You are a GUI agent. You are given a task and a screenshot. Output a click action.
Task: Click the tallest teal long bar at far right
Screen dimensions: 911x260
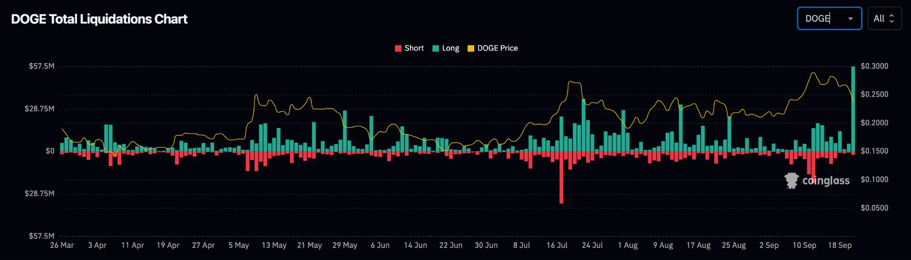(853, 109)
